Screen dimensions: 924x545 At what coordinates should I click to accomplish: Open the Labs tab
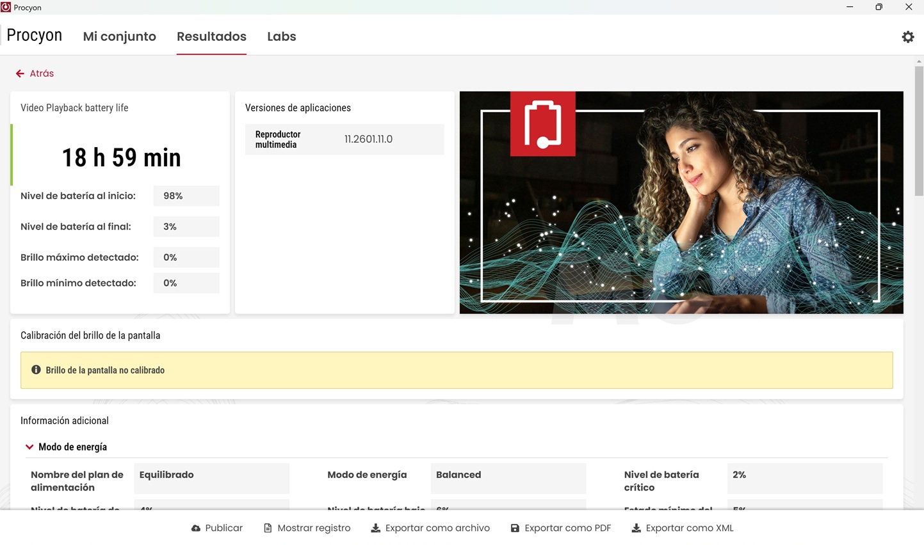(x=281, y=36)
